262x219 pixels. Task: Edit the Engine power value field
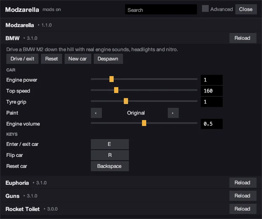pyautogui.click(x=212, y=80)
